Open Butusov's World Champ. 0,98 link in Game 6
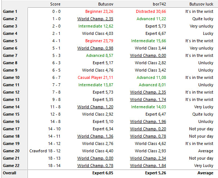Screen dimensions: 218x178 point(95,48)
